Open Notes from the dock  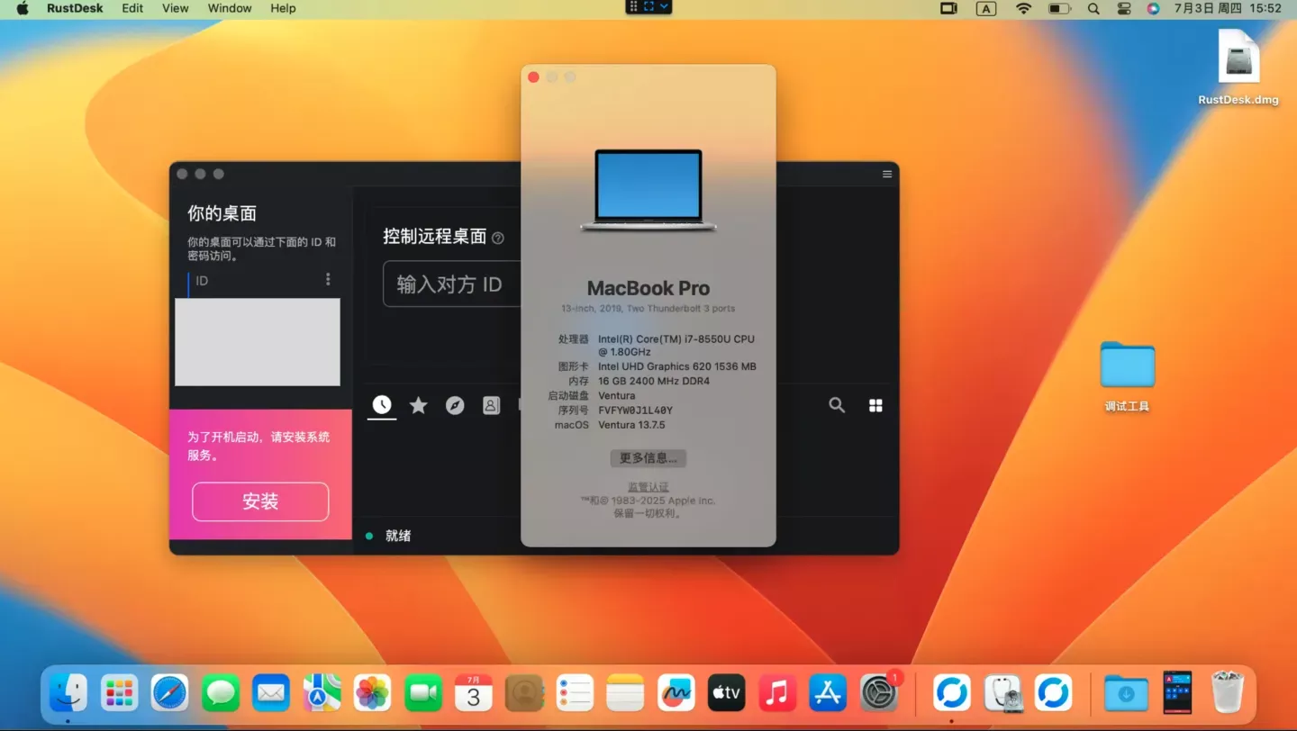[625, 692]
